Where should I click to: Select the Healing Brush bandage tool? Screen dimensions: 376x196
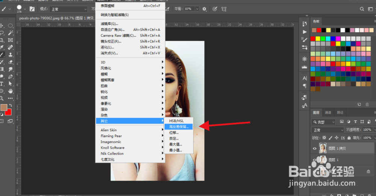[10, 47]
